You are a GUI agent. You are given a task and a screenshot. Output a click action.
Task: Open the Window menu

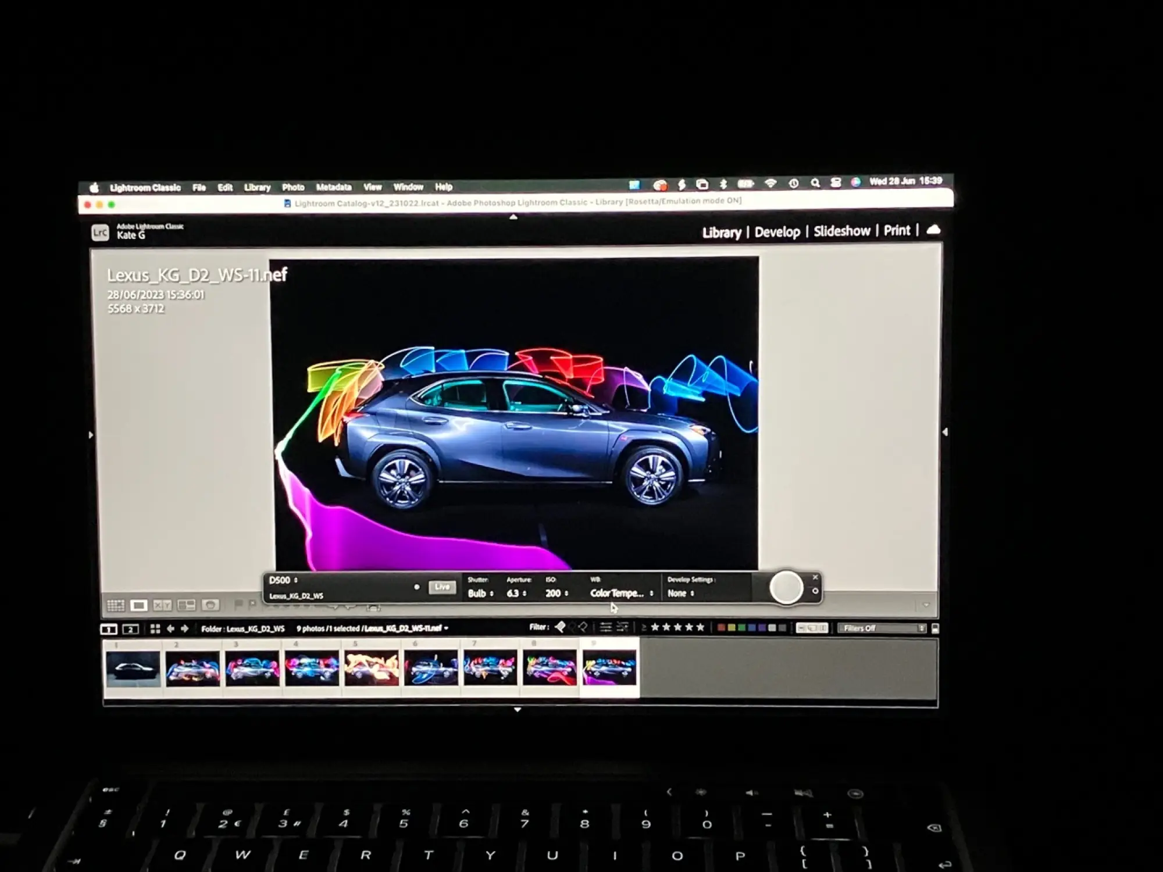pos(408,187)
